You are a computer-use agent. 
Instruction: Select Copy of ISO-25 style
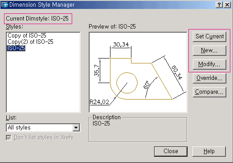click(27, 35)
